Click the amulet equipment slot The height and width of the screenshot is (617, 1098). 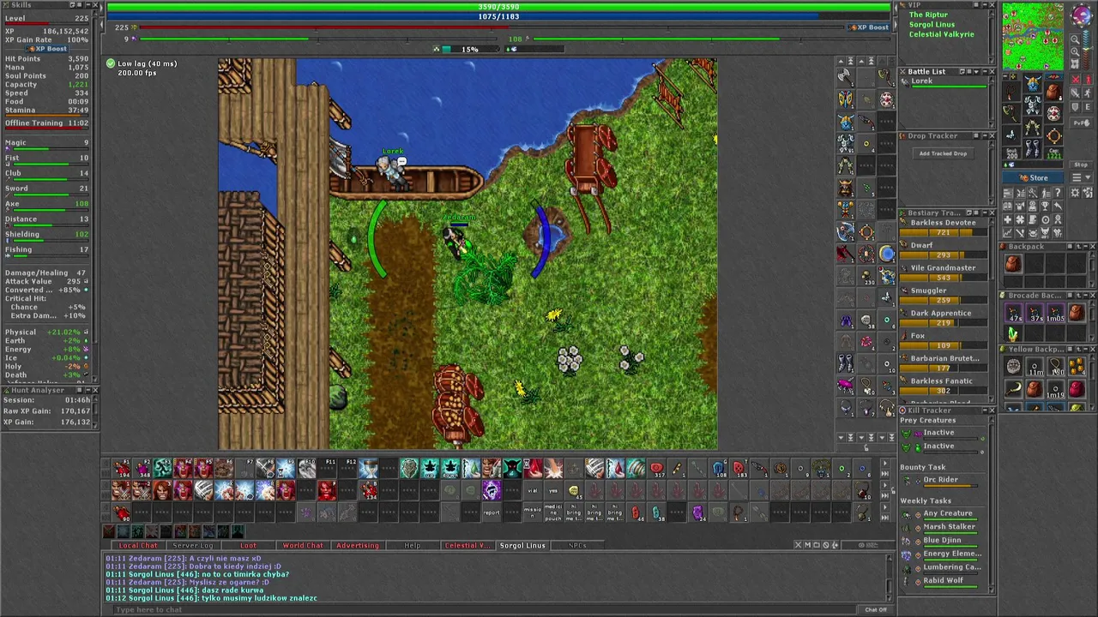tap(1011, 92)
